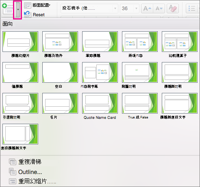Open the New Slide dropdown arrow
The width and height of the screenshot is (200, 187).
17,10
